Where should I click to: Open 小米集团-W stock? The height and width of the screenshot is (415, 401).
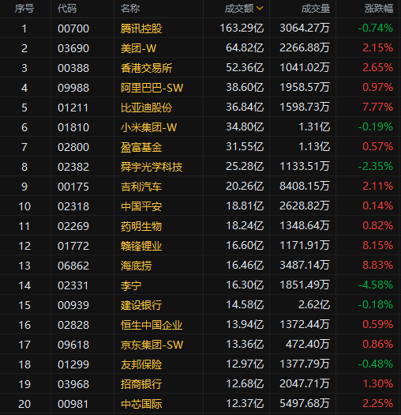point(149,127)
